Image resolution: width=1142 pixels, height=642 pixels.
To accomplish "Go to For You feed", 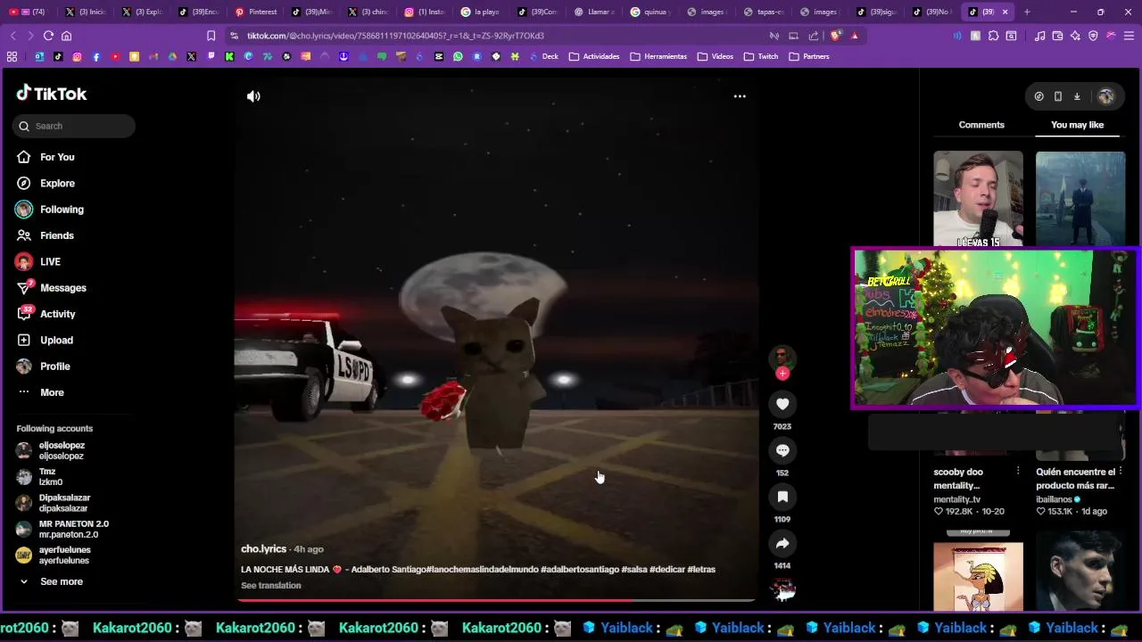I will pos(57,157).
